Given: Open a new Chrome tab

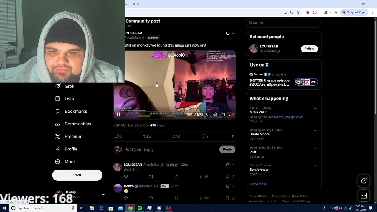Looking at the screenshot, I should point(145,4).
